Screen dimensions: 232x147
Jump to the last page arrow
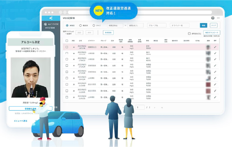click(162, 108)
